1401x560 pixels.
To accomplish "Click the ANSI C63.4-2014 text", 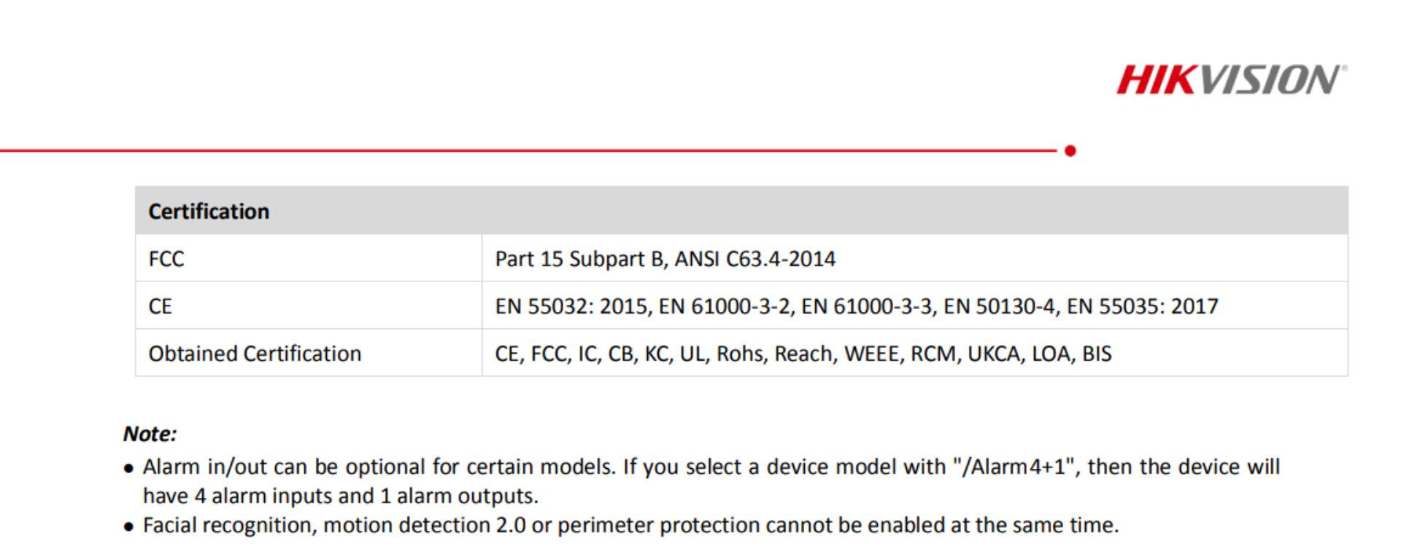I will 755,259.
